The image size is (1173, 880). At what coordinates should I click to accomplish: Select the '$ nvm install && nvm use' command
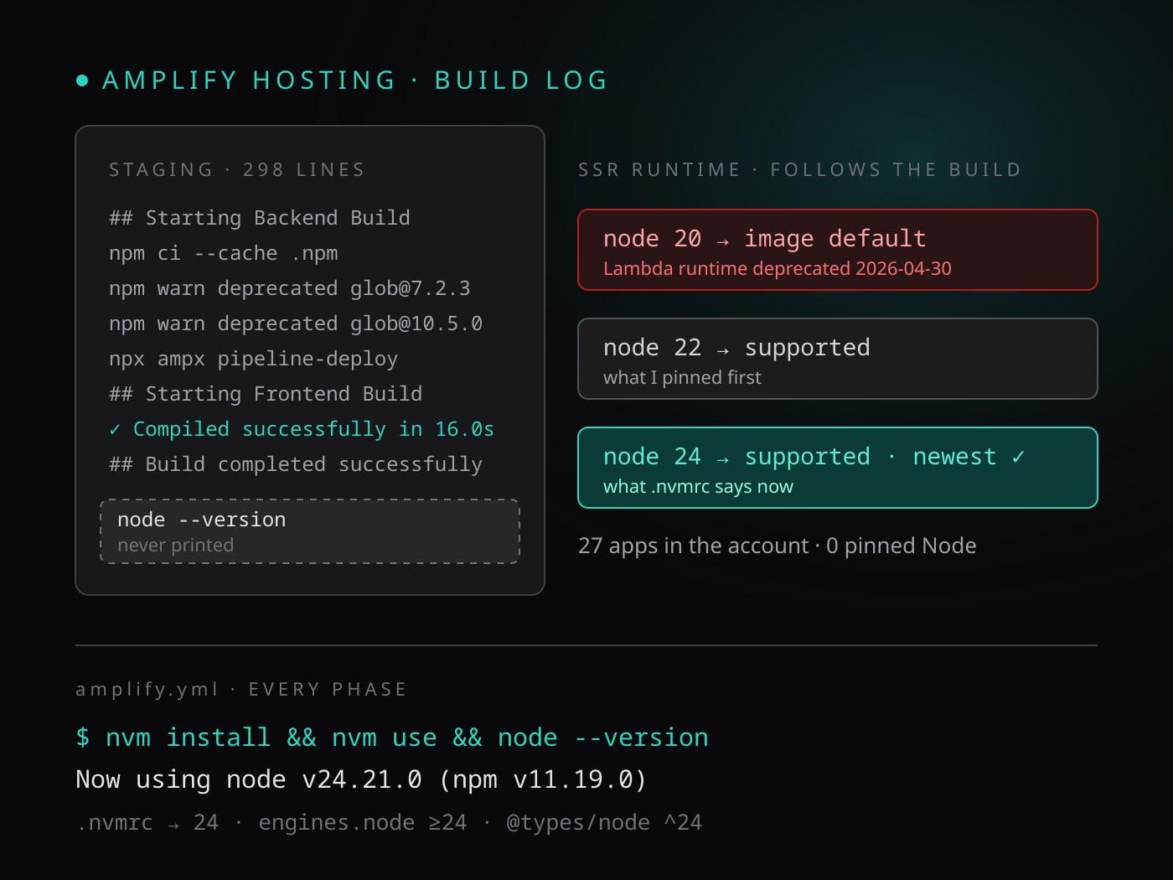(392, 738)
